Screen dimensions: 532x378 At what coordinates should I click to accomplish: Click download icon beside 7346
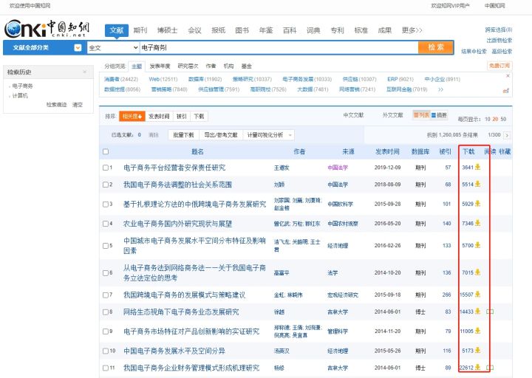click(478, 223)
